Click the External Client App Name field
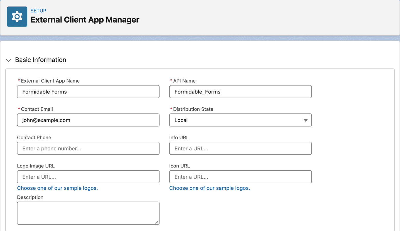The width and height of the screenshot is (400, 231). tap(88, 92)
